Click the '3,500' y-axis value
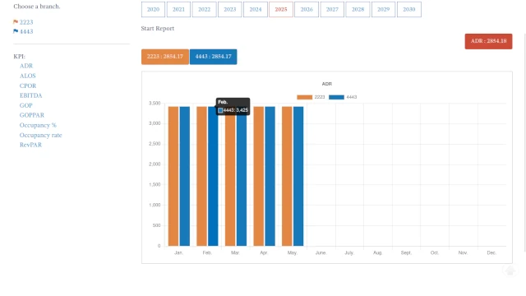The height and width of the screenshot is (296, 526). point(155,103)
